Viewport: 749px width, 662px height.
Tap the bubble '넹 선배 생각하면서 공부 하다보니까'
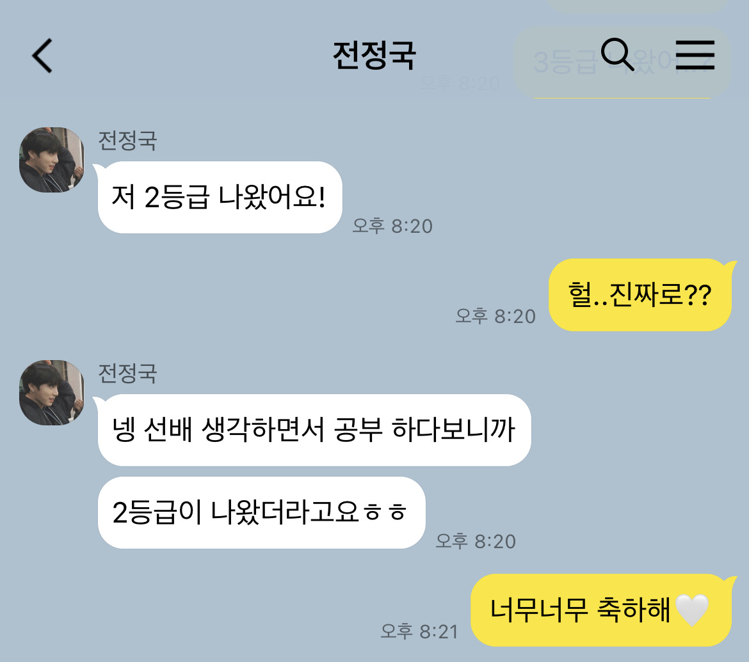tap(314, 430)
